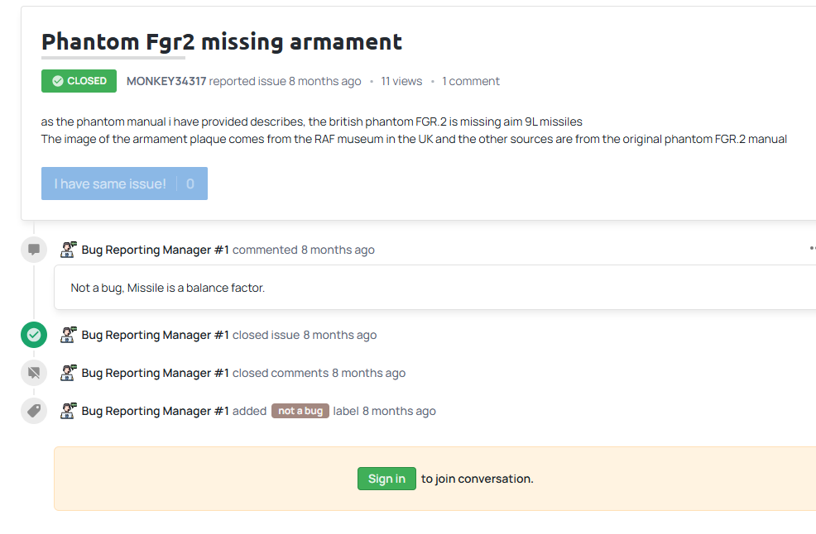816x534 pixels.
Task: Click the '1 comment' count text
Action: click(471, 81)
